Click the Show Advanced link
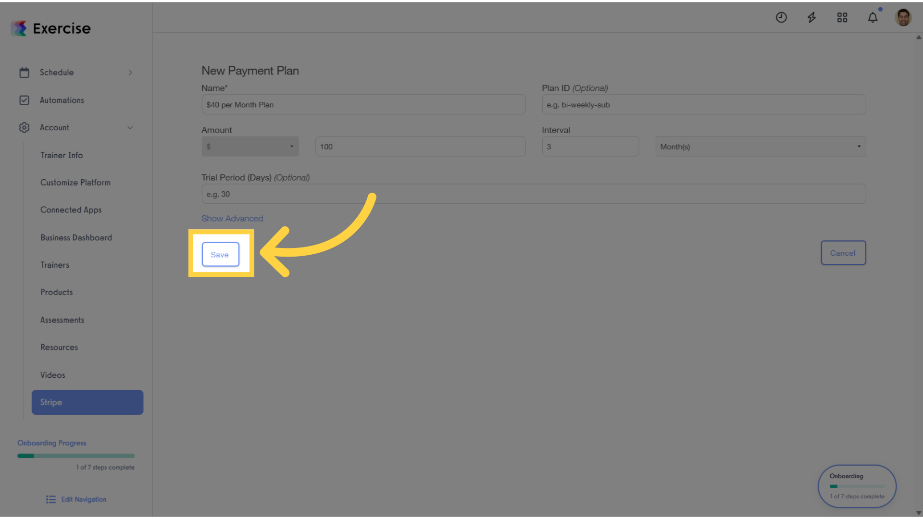923x519 pixels. pyautogui.click(x=232, y=218)
